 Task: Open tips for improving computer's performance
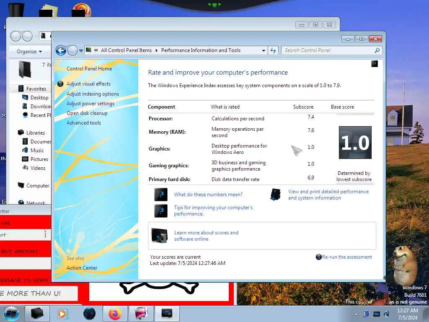click(213, 210)
